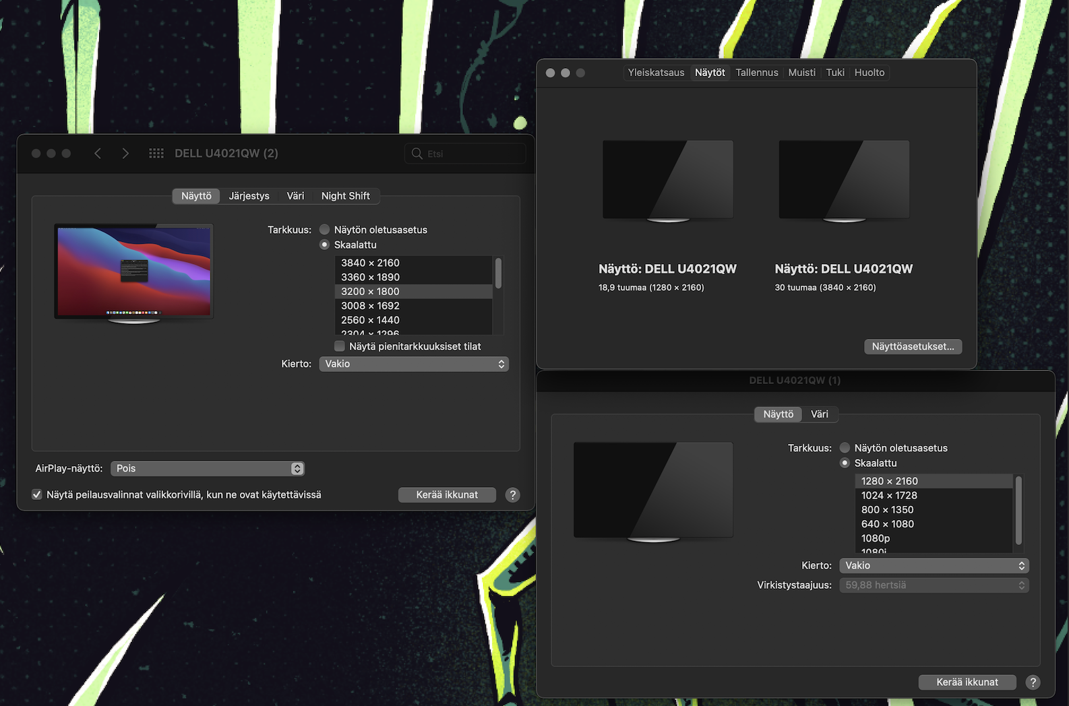Select Näytön oletusasetus in DELL U4021QW (2) window
Screen dimensions: 1069x706
coord(325,230)
